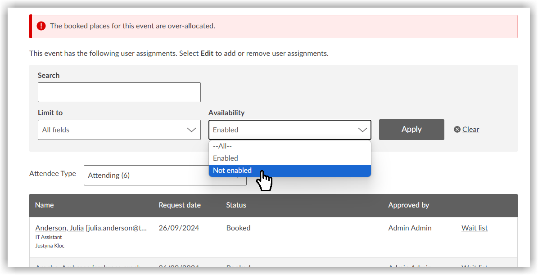Click the Name column header
538x275 pixels.
point(45,205)
